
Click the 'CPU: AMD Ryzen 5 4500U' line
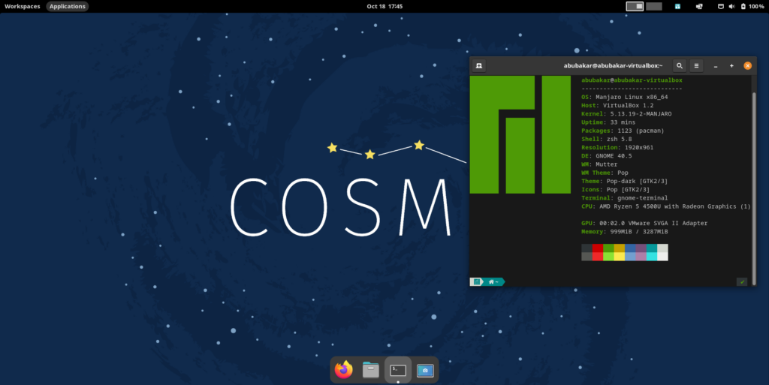pyautogui.click(x=666, y=206)
